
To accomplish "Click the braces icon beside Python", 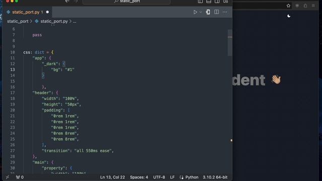I will point(182,177).
